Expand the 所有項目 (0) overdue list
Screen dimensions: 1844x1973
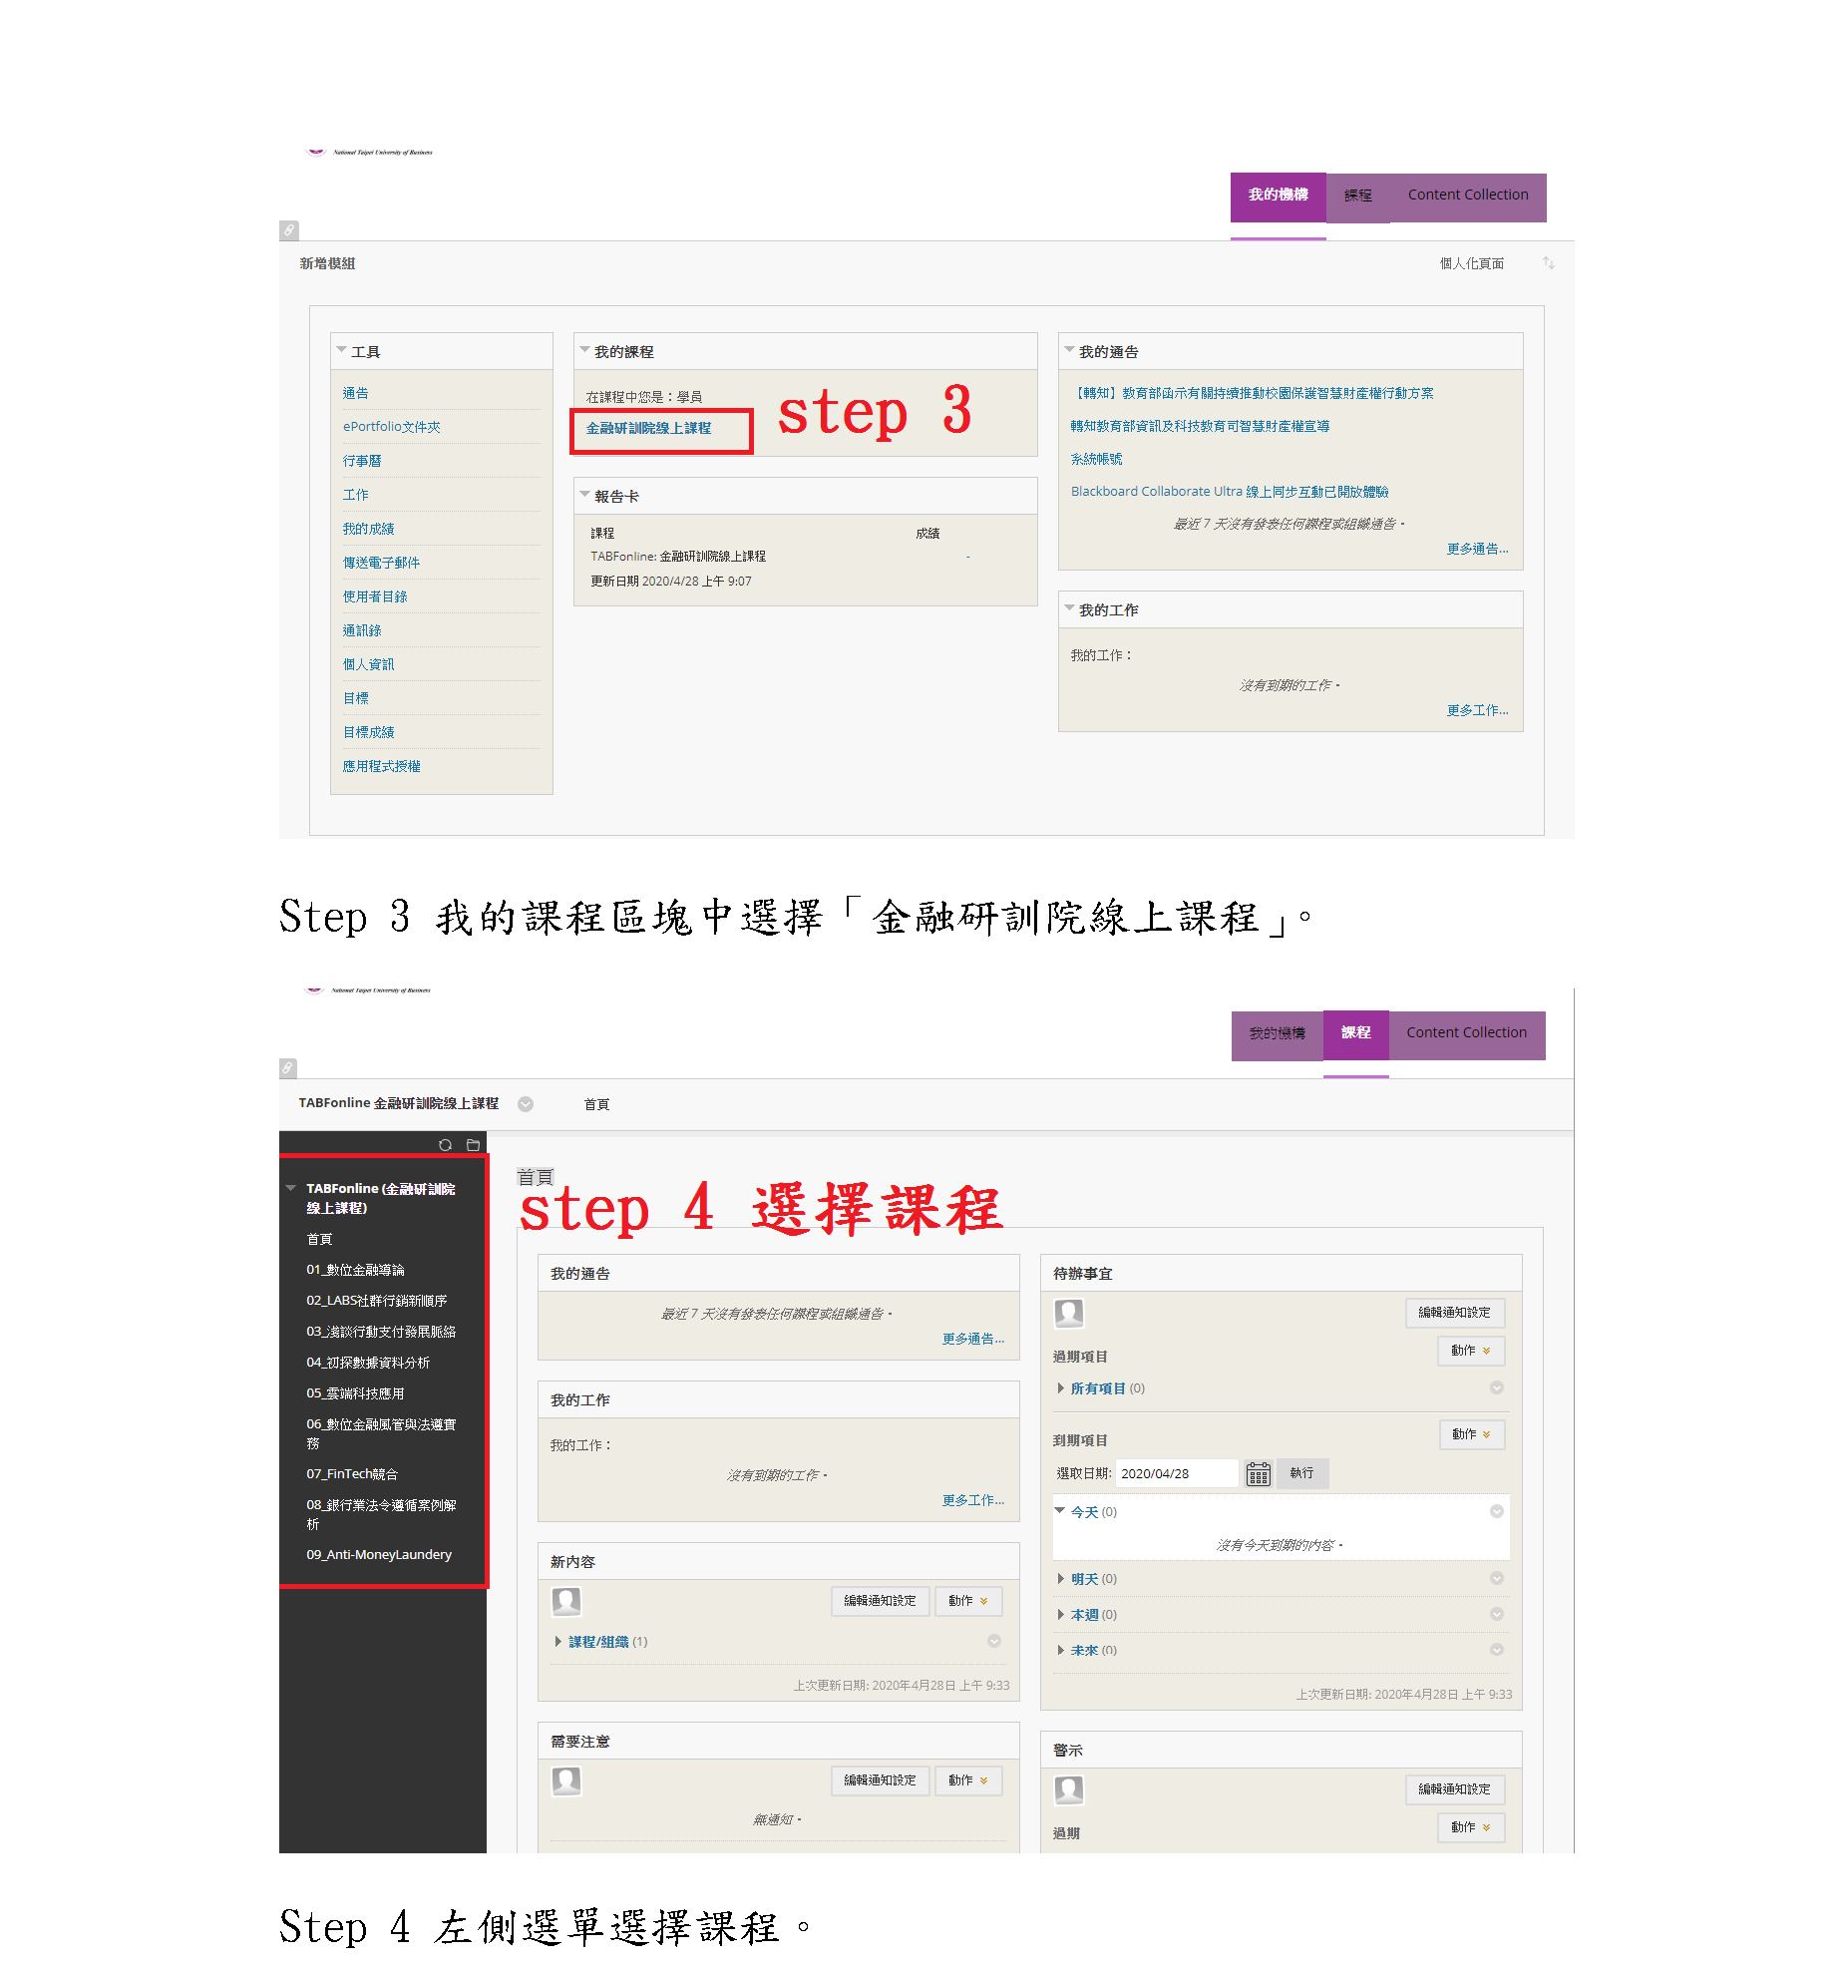1060,1387
